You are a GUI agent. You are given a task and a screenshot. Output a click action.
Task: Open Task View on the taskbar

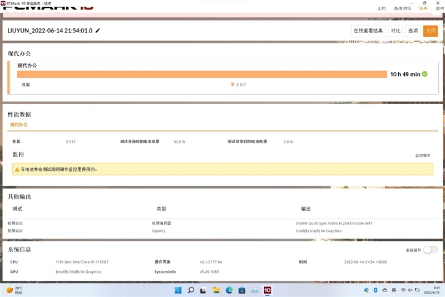[x=203, y=290]
